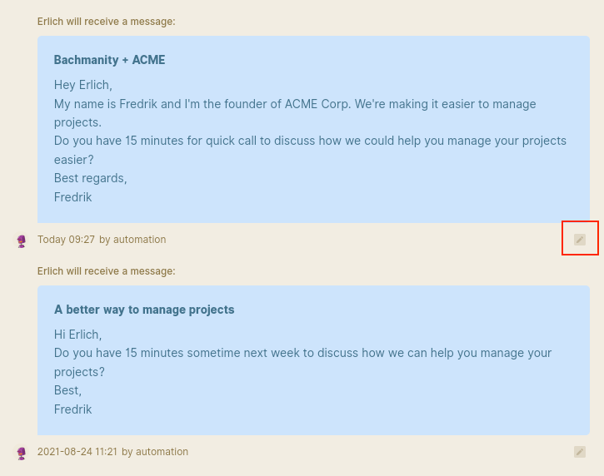Viewport: 604px width, 476px height.
Task: Click the 'Today 09:27' timestamp
Action: (66, 240)
